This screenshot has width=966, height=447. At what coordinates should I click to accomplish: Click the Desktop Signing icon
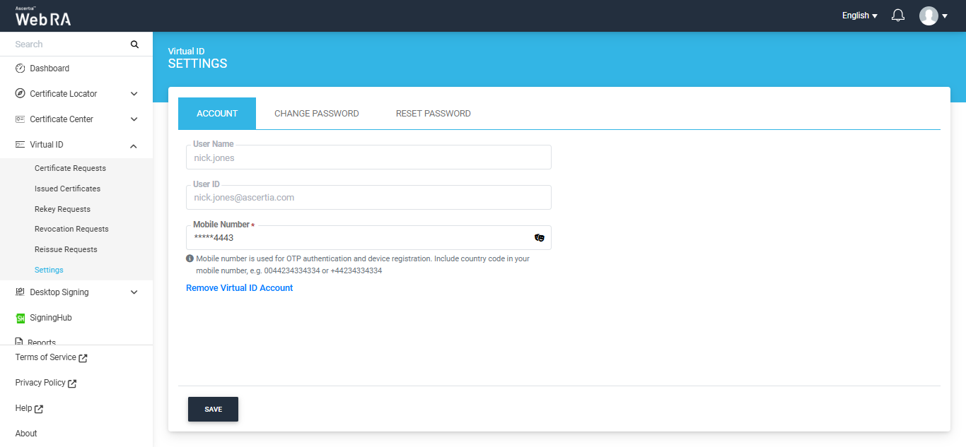coord(20,292)
